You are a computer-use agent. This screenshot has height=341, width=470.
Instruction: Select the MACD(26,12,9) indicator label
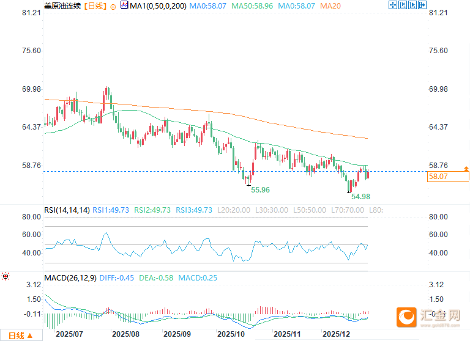pos(70,278)
